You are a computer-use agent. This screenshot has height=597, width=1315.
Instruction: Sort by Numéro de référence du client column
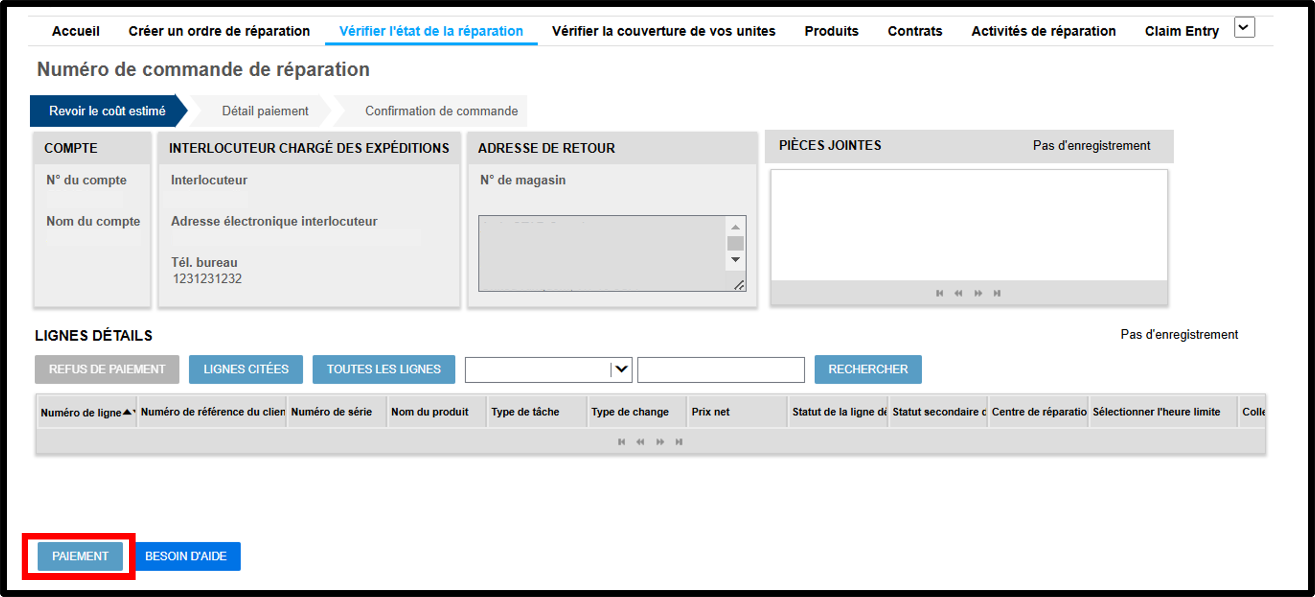[x=212, y=412]
